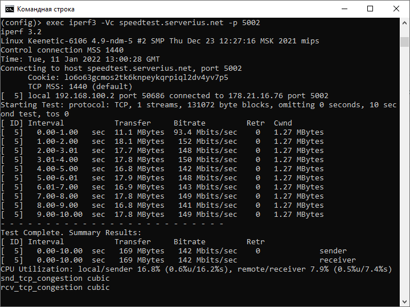410x307 pixels.
Task: Click the 'Time: Tue, 11 Jan 2022' line
Action: 80,59
